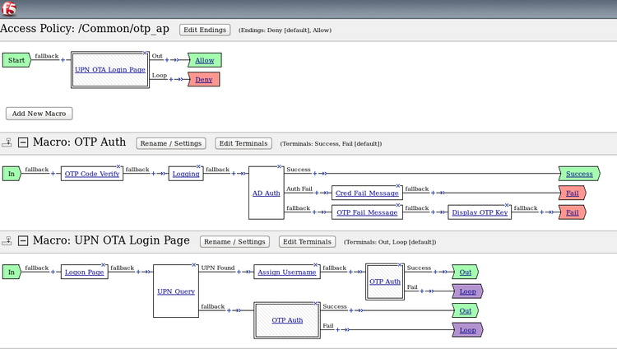The height and width of the screenshot is (354, 617).
Task: Collapse the OTP Auth macro section
Action: tap(23, 142)
